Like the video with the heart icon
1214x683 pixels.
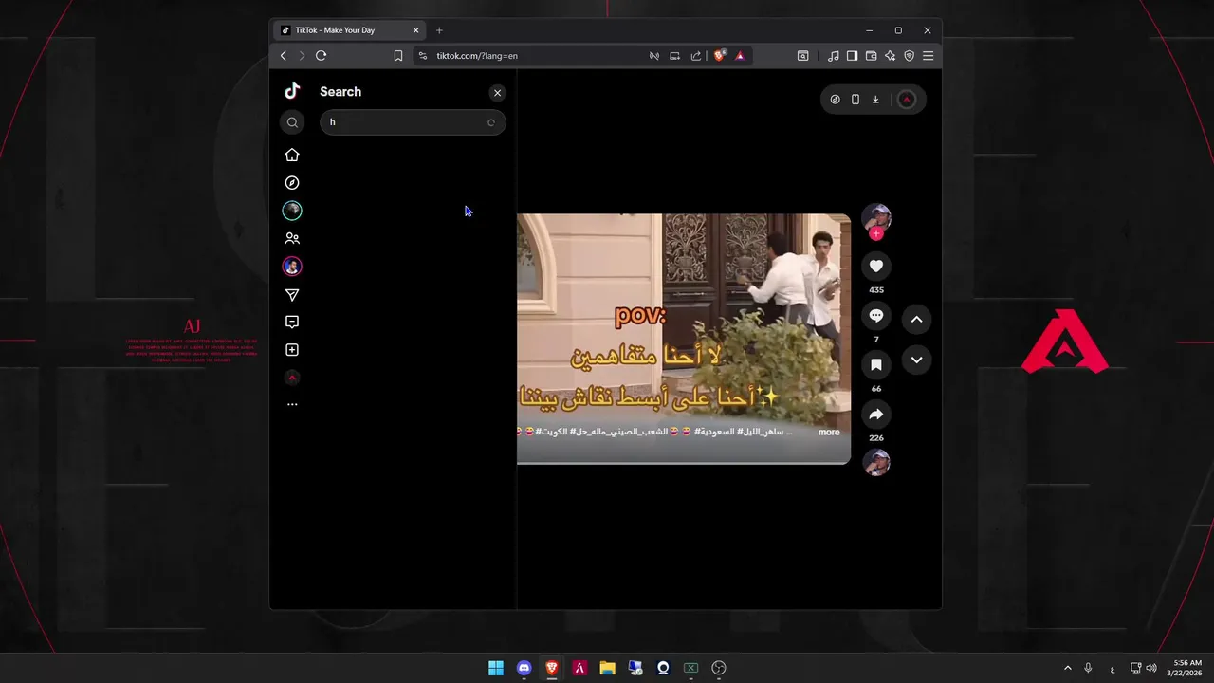click(876, 267)
